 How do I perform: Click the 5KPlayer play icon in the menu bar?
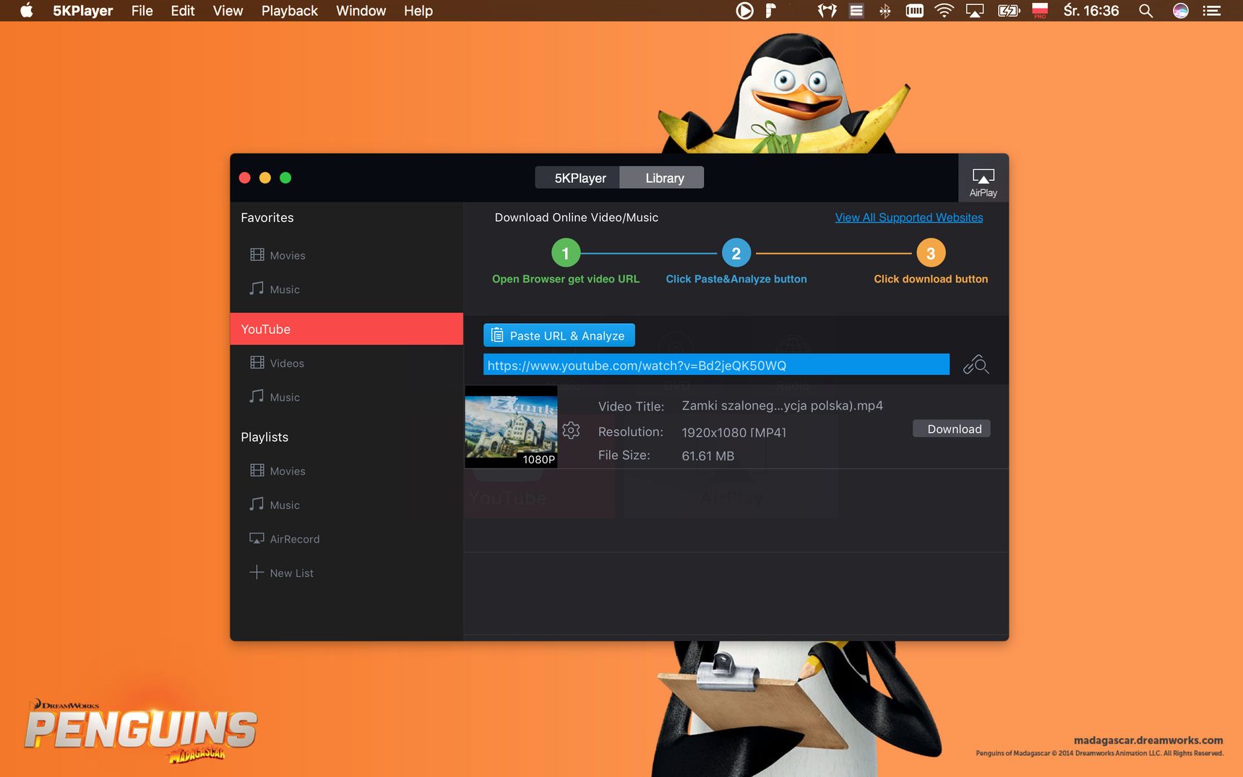(744, 10)
